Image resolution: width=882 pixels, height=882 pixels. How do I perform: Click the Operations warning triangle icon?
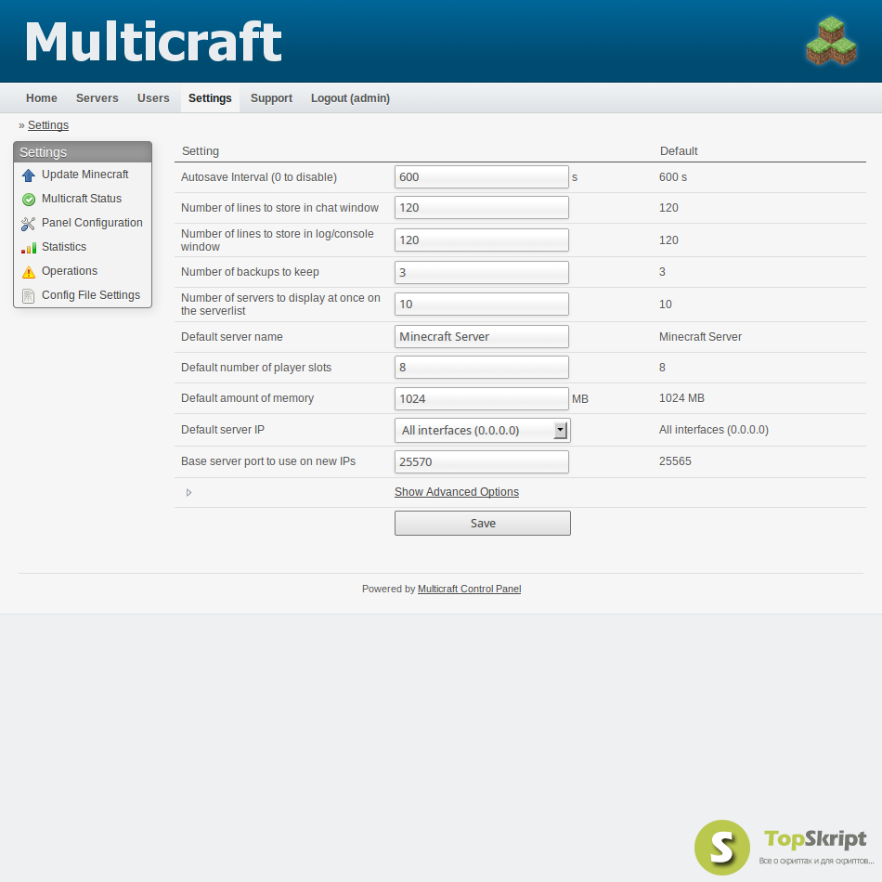coord(28,272)
